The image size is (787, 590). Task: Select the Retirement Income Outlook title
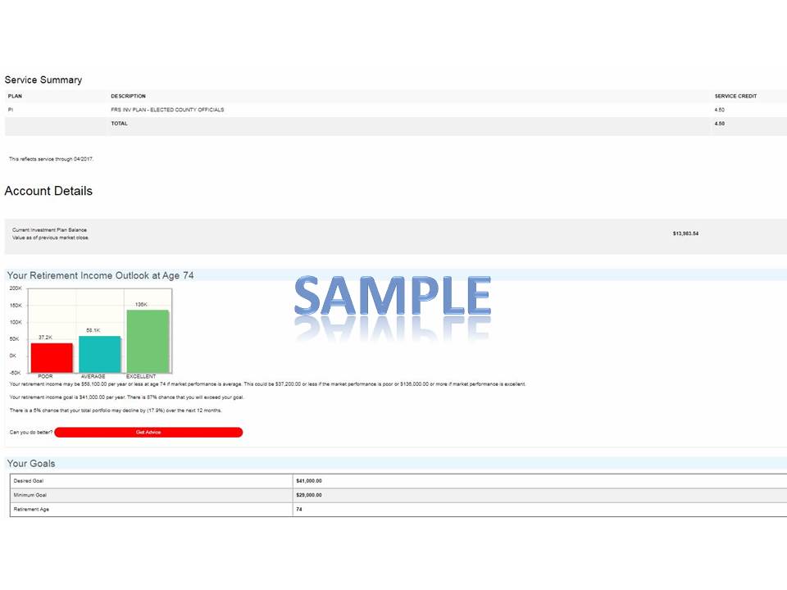[101, 275]
